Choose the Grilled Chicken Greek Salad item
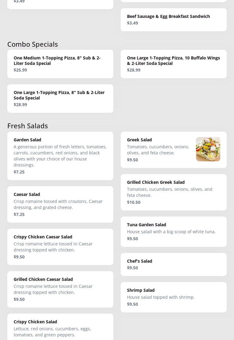 point(173,192)
